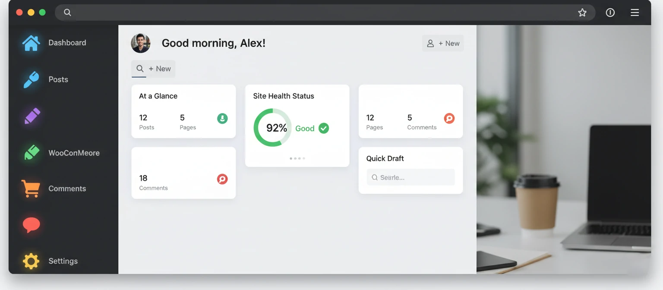Open the browser hamburger menu
663x290 pixels.
coord(635,13)
